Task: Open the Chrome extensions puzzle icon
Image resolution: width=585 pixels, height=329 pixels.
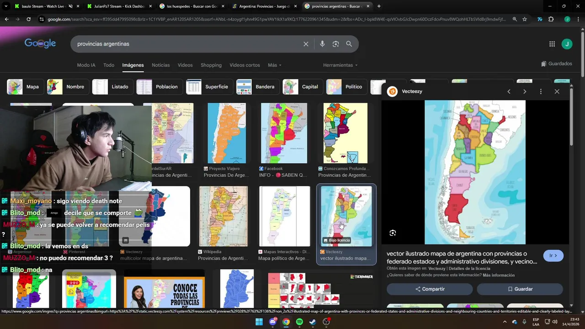Action: (551, 19)
